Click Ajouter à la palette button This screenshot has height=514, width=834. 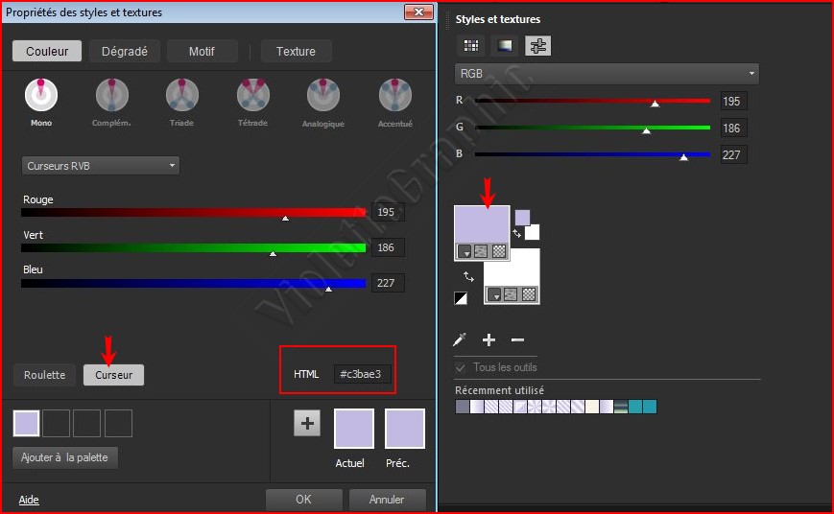pyautogui.click(x=65, y=458)
